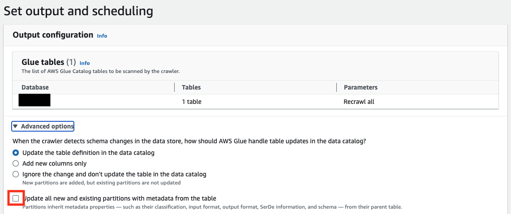Open Info link beside Output configuration
The image size is (511, 214).
pos(102,36)
